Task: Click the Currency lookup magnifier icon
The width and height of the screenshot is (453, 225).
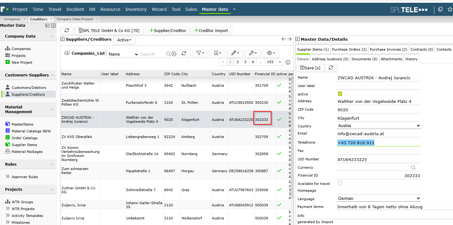Action: pos(413,168)
